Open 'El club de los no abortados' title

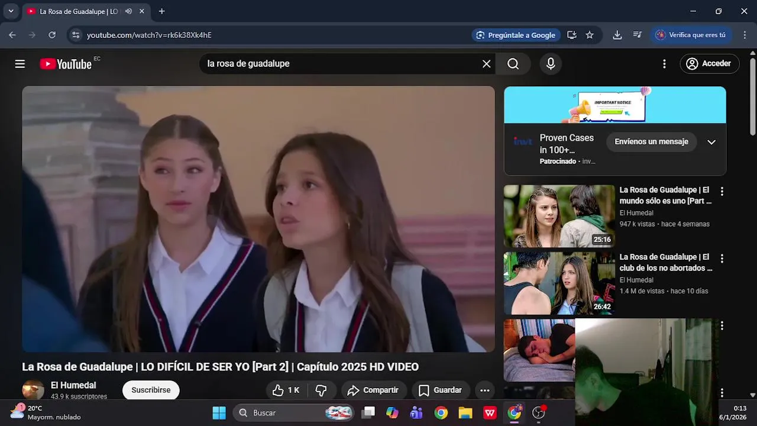coord(666,263)
